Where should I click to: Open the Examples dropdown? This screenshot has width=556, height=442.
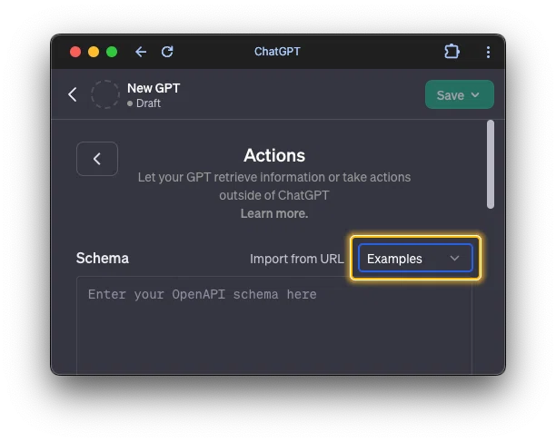[415, 258]
